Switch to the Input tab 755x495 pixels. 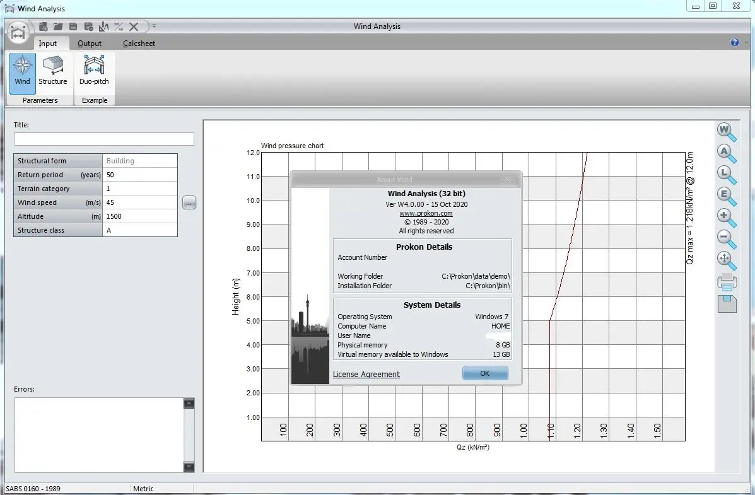[x=48, y=44]
